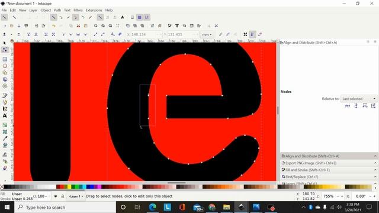The image size is (379, 213).
Task: Open the Relative to Last selected dropdown
Action: click(x=359, y=99)
